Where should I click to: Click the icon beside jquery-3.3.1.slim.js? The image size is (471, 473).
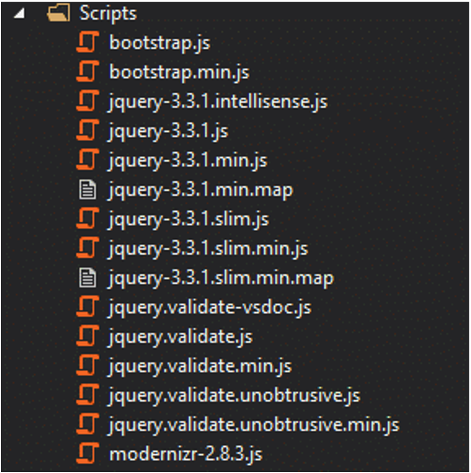pyautogui.click(x=88, y=218)
